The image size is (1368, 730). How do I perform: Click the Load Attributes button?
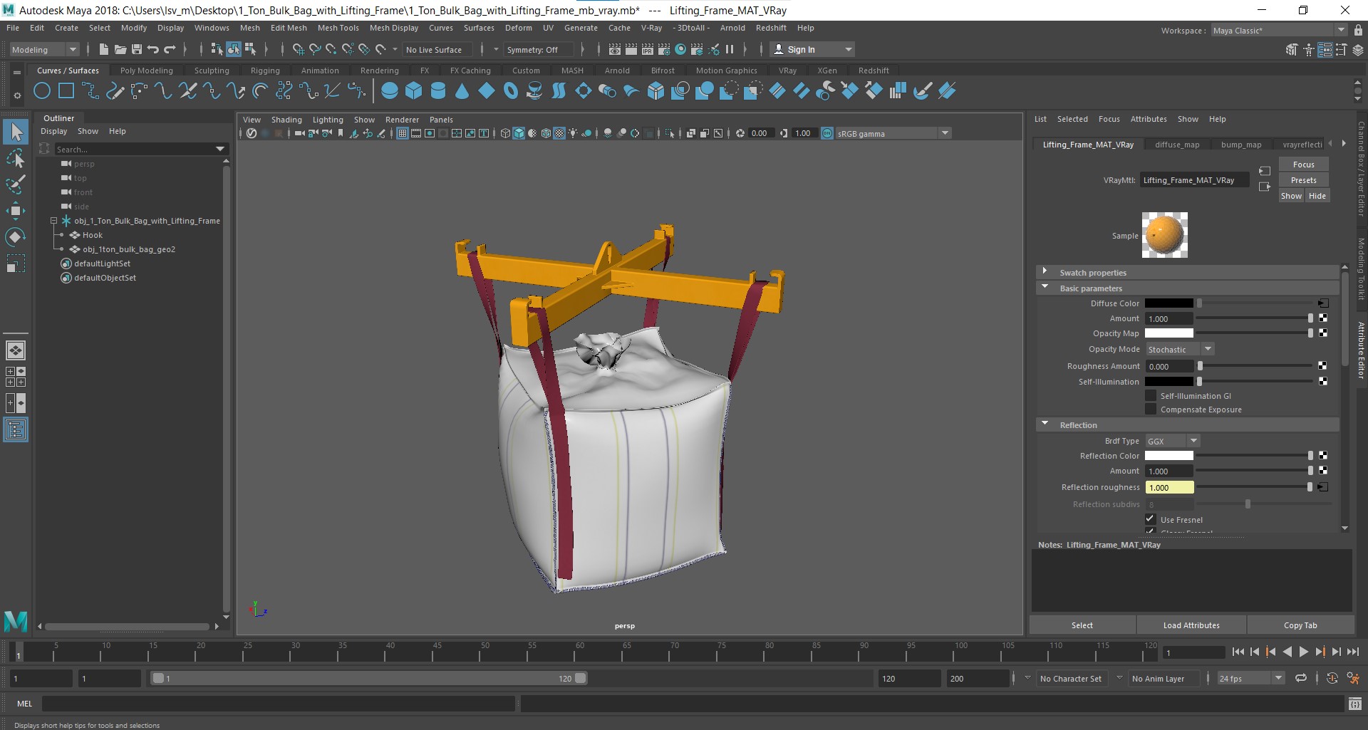pos(1191,625)
